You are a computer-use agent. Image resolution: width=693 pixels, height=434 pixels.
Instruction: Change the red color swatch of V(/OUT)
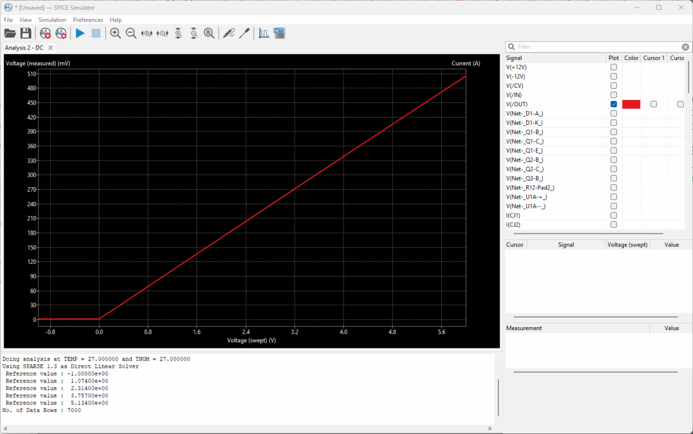[631, 104]
